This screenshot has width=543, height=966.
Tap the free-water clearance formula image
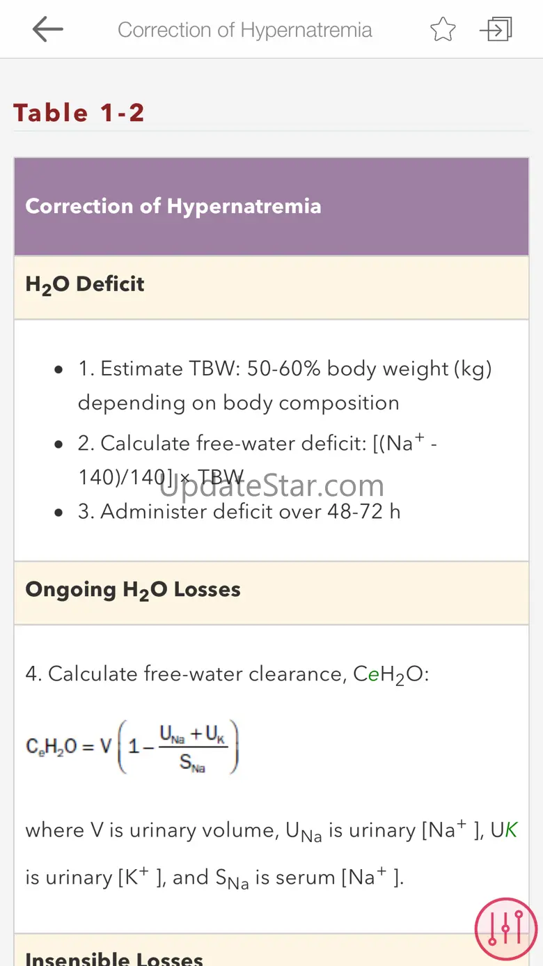[132, 747]
